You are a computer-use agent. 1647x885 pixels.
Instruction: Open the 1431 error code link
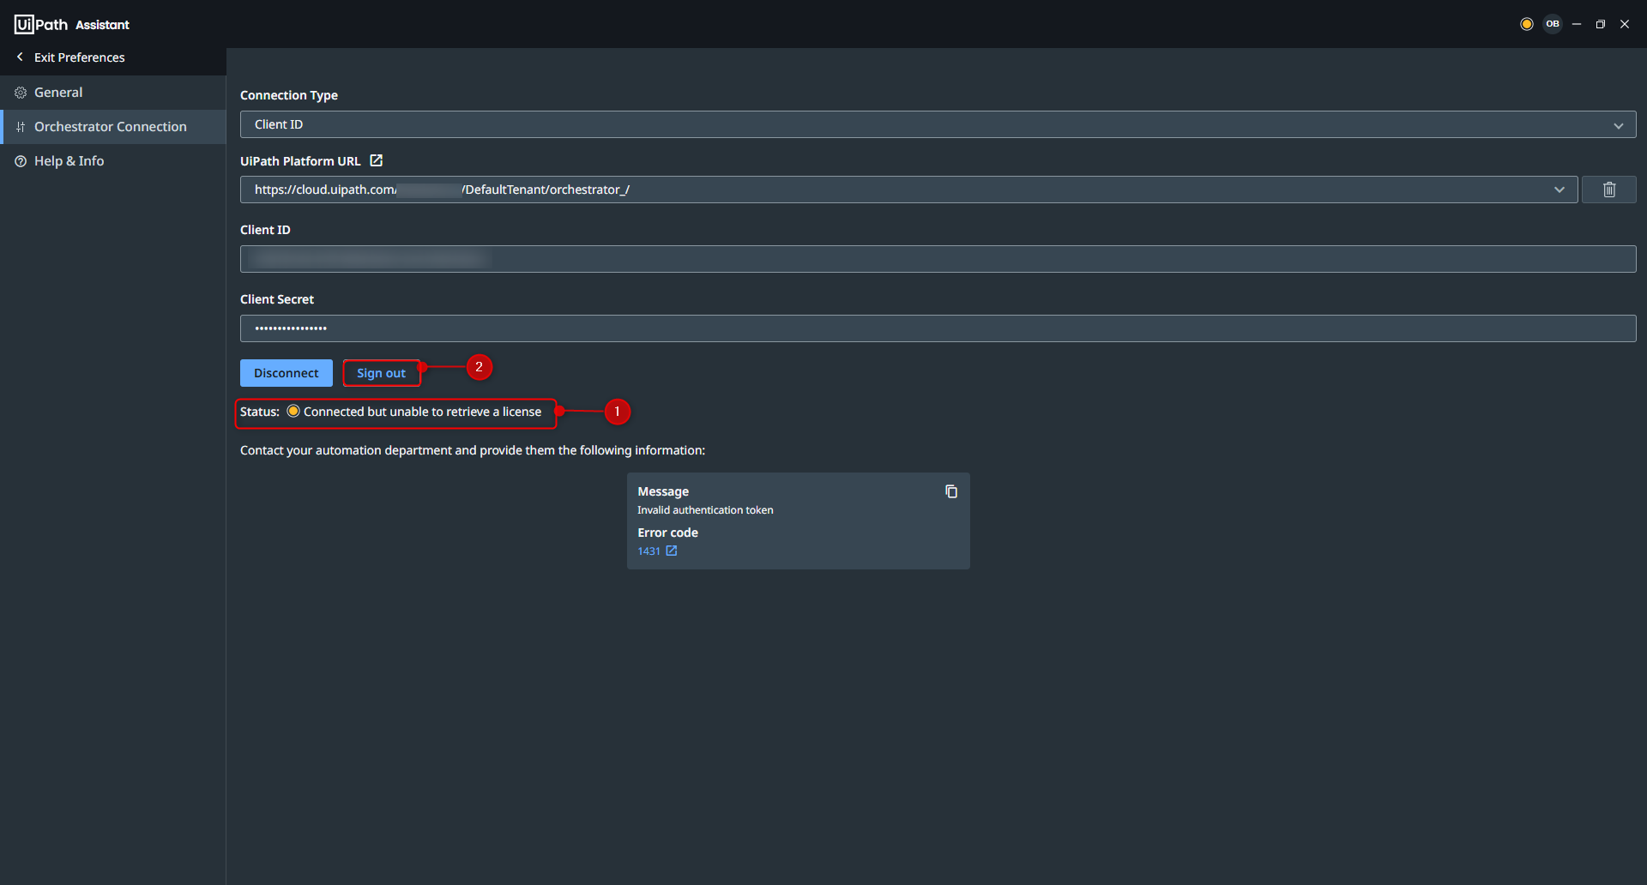649,551
